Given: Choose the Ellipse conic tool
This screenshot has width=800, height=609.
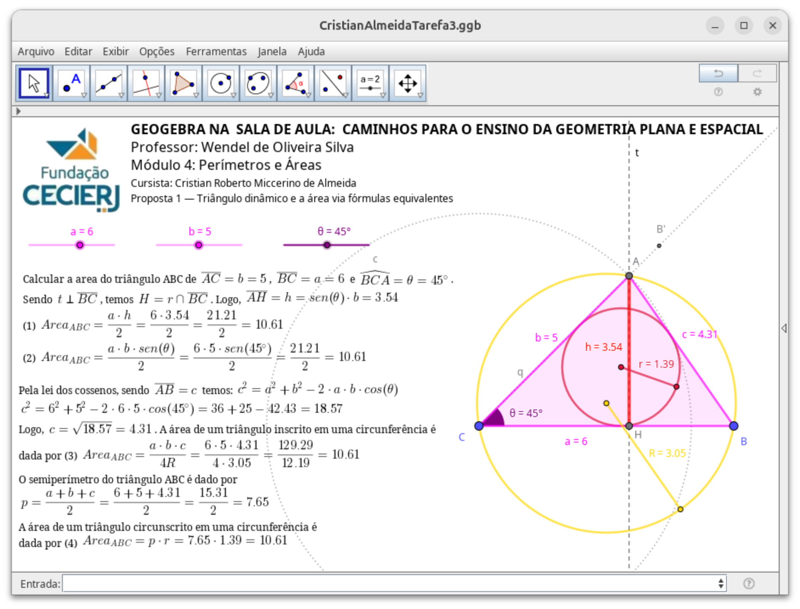Looking at the screenshot, I should tap(258, 83).
